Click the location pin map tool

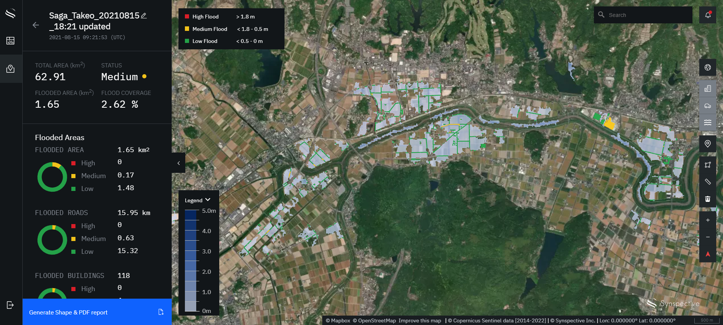click(708, 143)
